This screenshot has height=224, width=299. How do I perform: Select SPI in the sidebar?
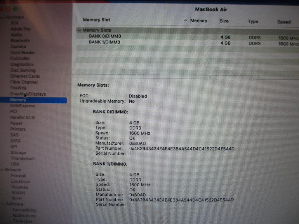pos(14,147)
